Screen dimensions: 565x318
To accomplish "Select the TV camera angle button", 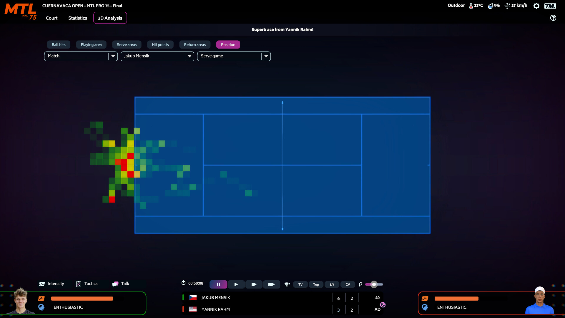I will (x=300, y=284).
